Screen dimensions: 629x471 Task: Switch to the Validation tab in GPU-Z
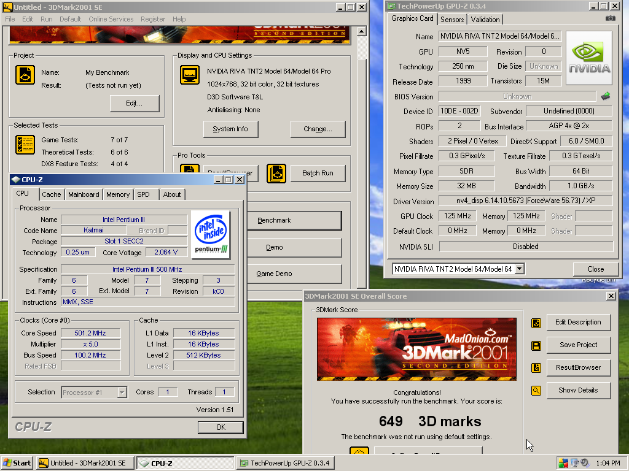click(485, 19)
